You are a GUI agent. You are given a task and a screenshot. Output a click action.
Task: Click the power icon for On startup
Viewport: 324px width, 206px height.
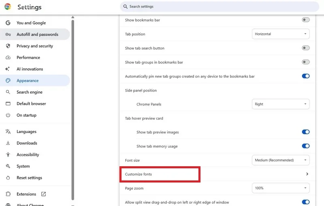[x=8, y=115]
